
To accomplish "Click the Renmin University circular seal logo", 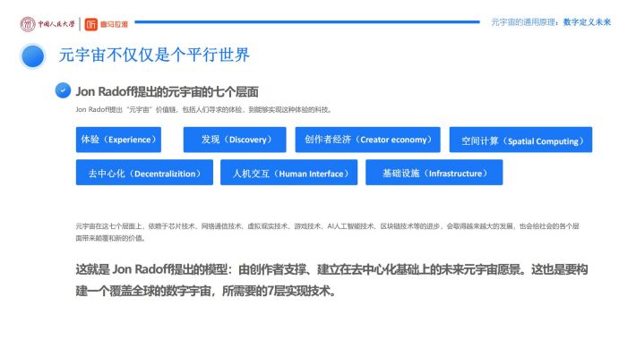I will [28, 24].
